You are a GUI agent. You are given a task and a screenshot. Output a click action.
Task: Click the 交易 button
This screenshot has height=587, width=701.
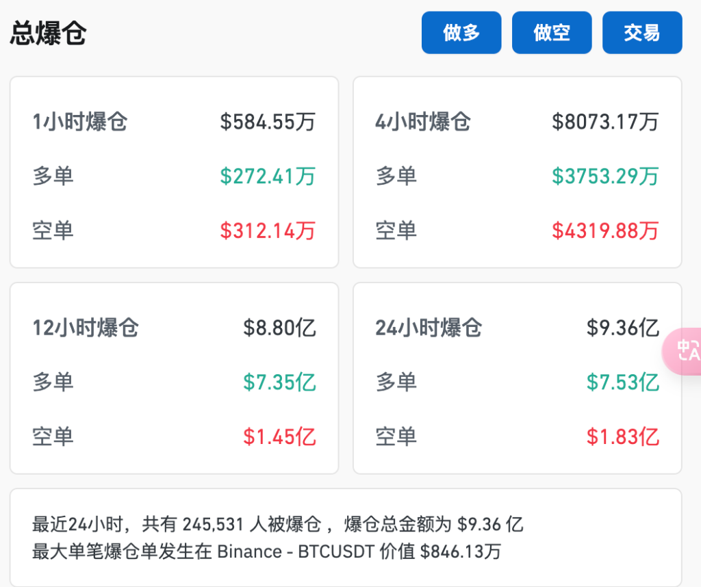[642, 33]
